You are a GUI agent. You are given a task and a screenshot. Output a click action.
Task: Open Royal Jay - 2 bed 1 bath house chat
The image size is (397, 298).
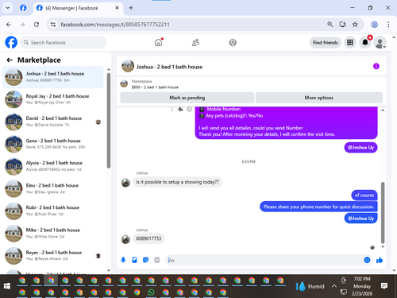pos(53,99)
